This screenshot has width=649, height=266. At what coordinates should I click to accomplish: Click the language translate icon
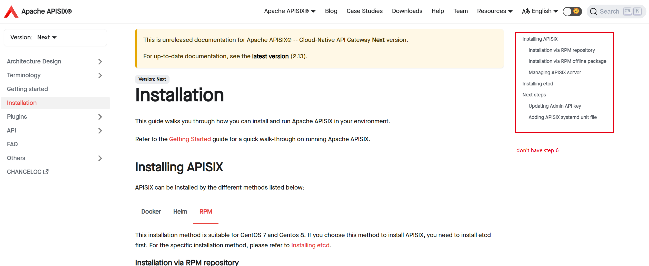tap(526, 11)
